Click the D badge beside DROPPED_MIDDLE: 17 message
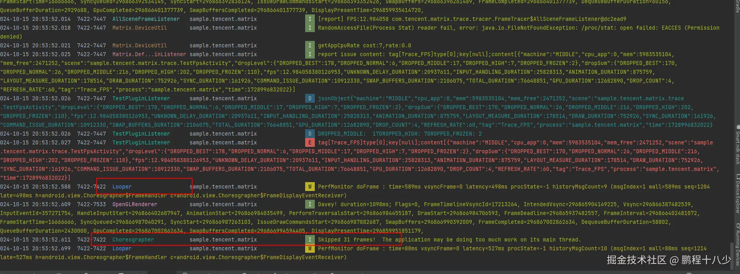The width and height of the screenshot is (740, 274). click(310, 134)
